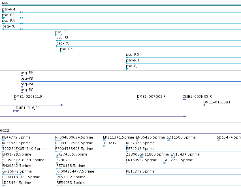Click the glyph under RE44779.5prime
The image size is (241, 187).
point(3,140)
